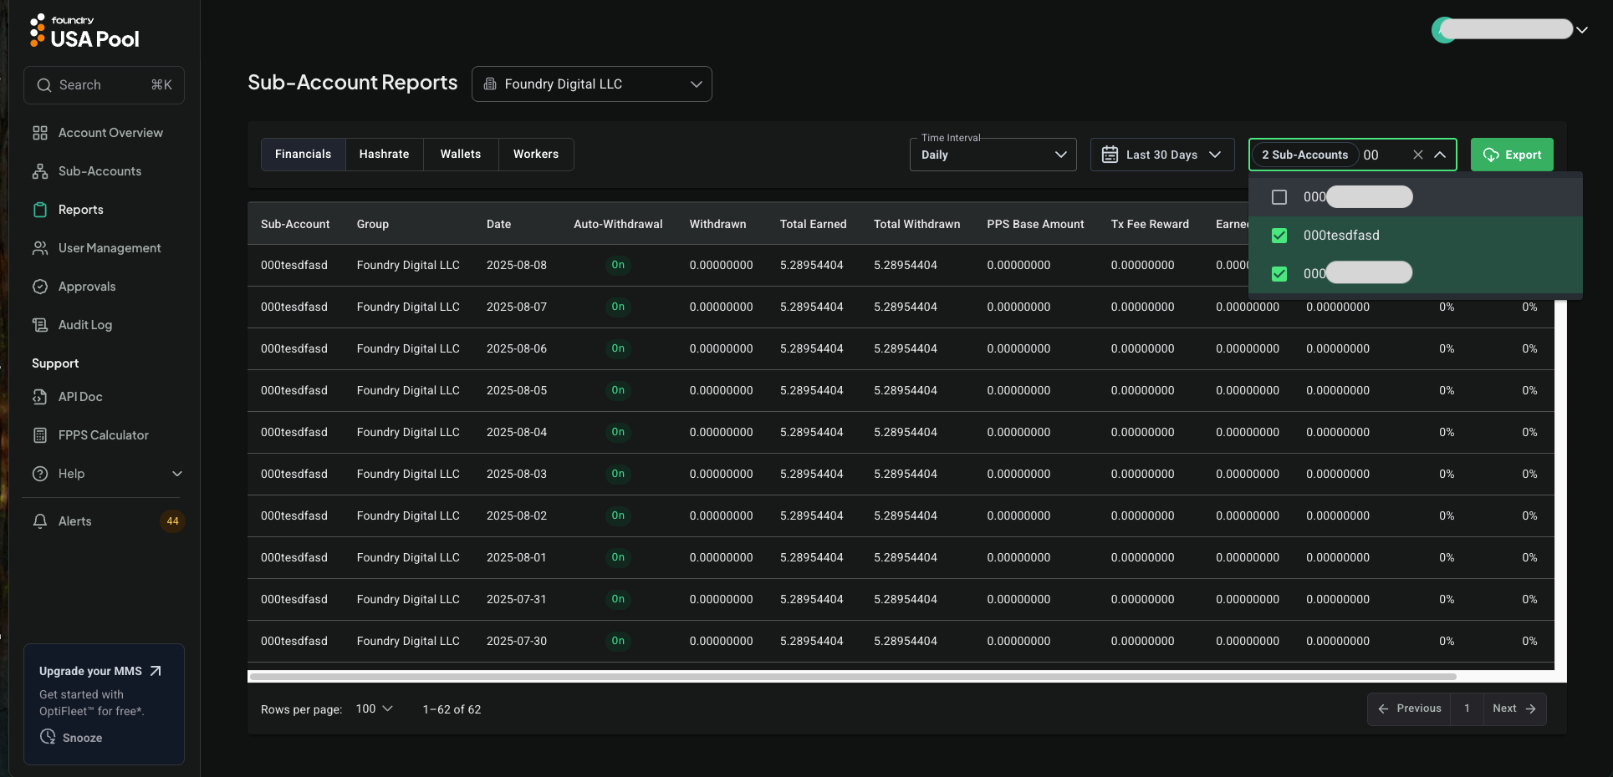Expand the Time Interval Daily dropdown

(993, 155)
